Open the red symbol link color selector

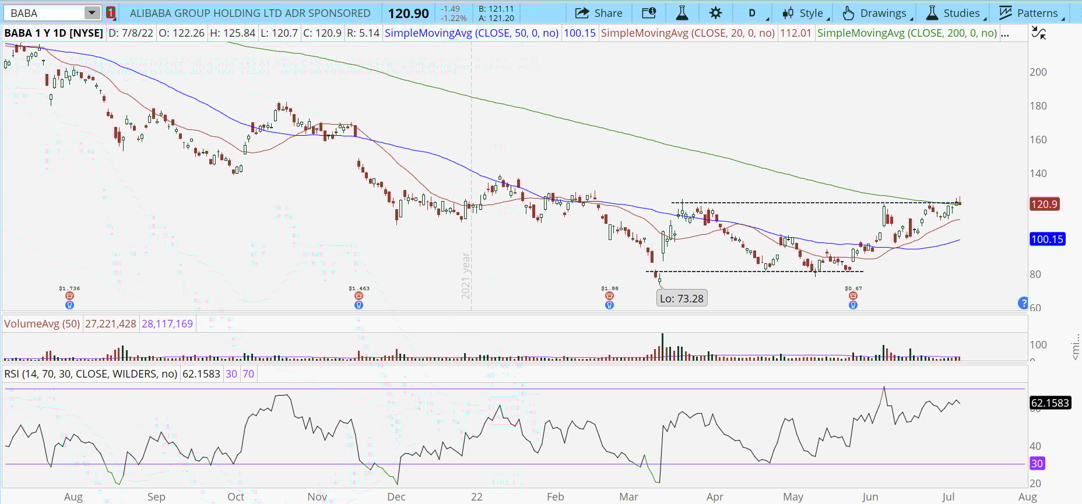coord(111,13)
